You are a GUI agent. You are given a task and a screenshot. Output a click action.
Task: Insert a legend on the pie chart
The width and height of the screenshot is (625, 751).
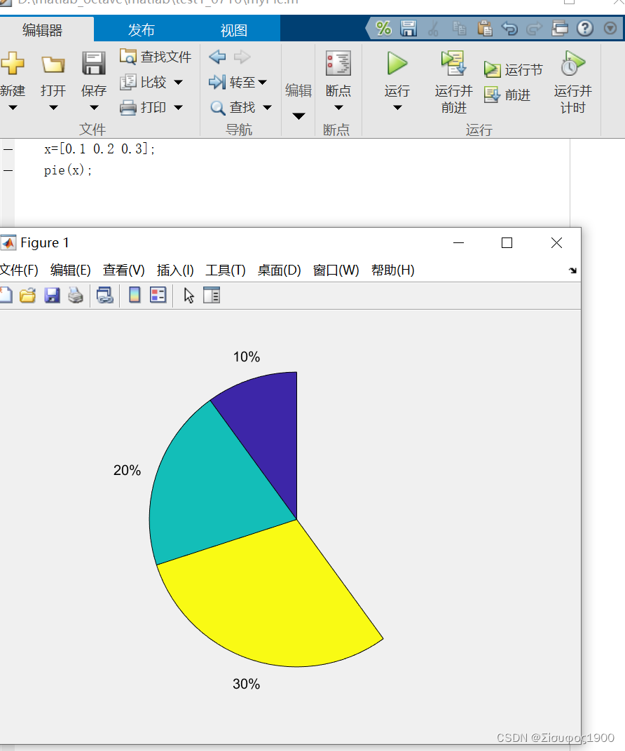158,295
